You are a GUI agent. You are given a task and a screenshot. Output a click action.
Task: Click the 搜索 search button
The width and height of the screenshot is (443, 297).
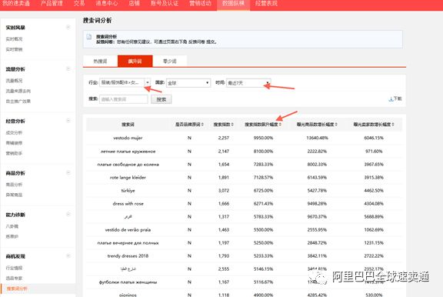coord(161,99)
